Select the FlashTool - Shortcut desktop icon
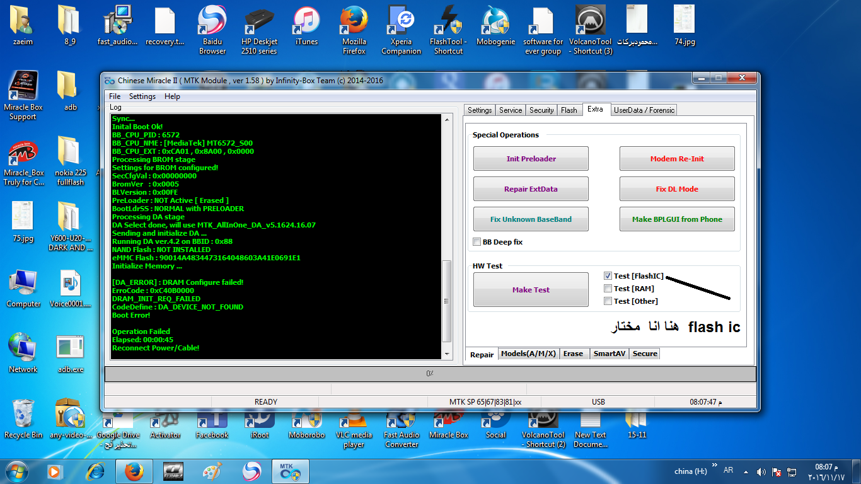 coord(449,30)
